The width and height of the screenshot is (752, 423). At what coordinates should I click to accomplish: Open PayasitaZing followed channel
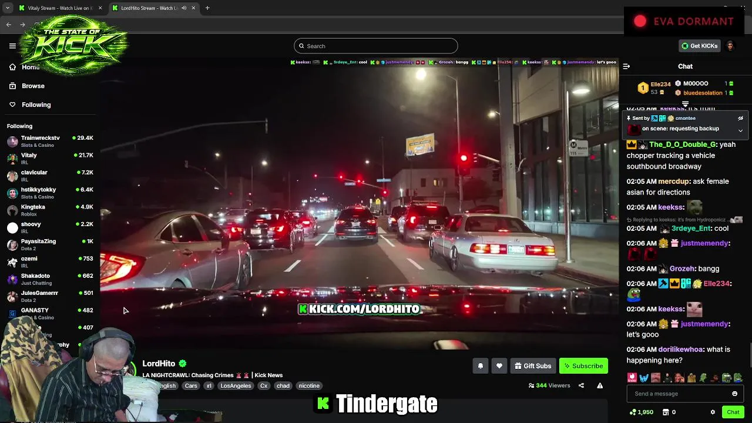[x=50, y=244]
